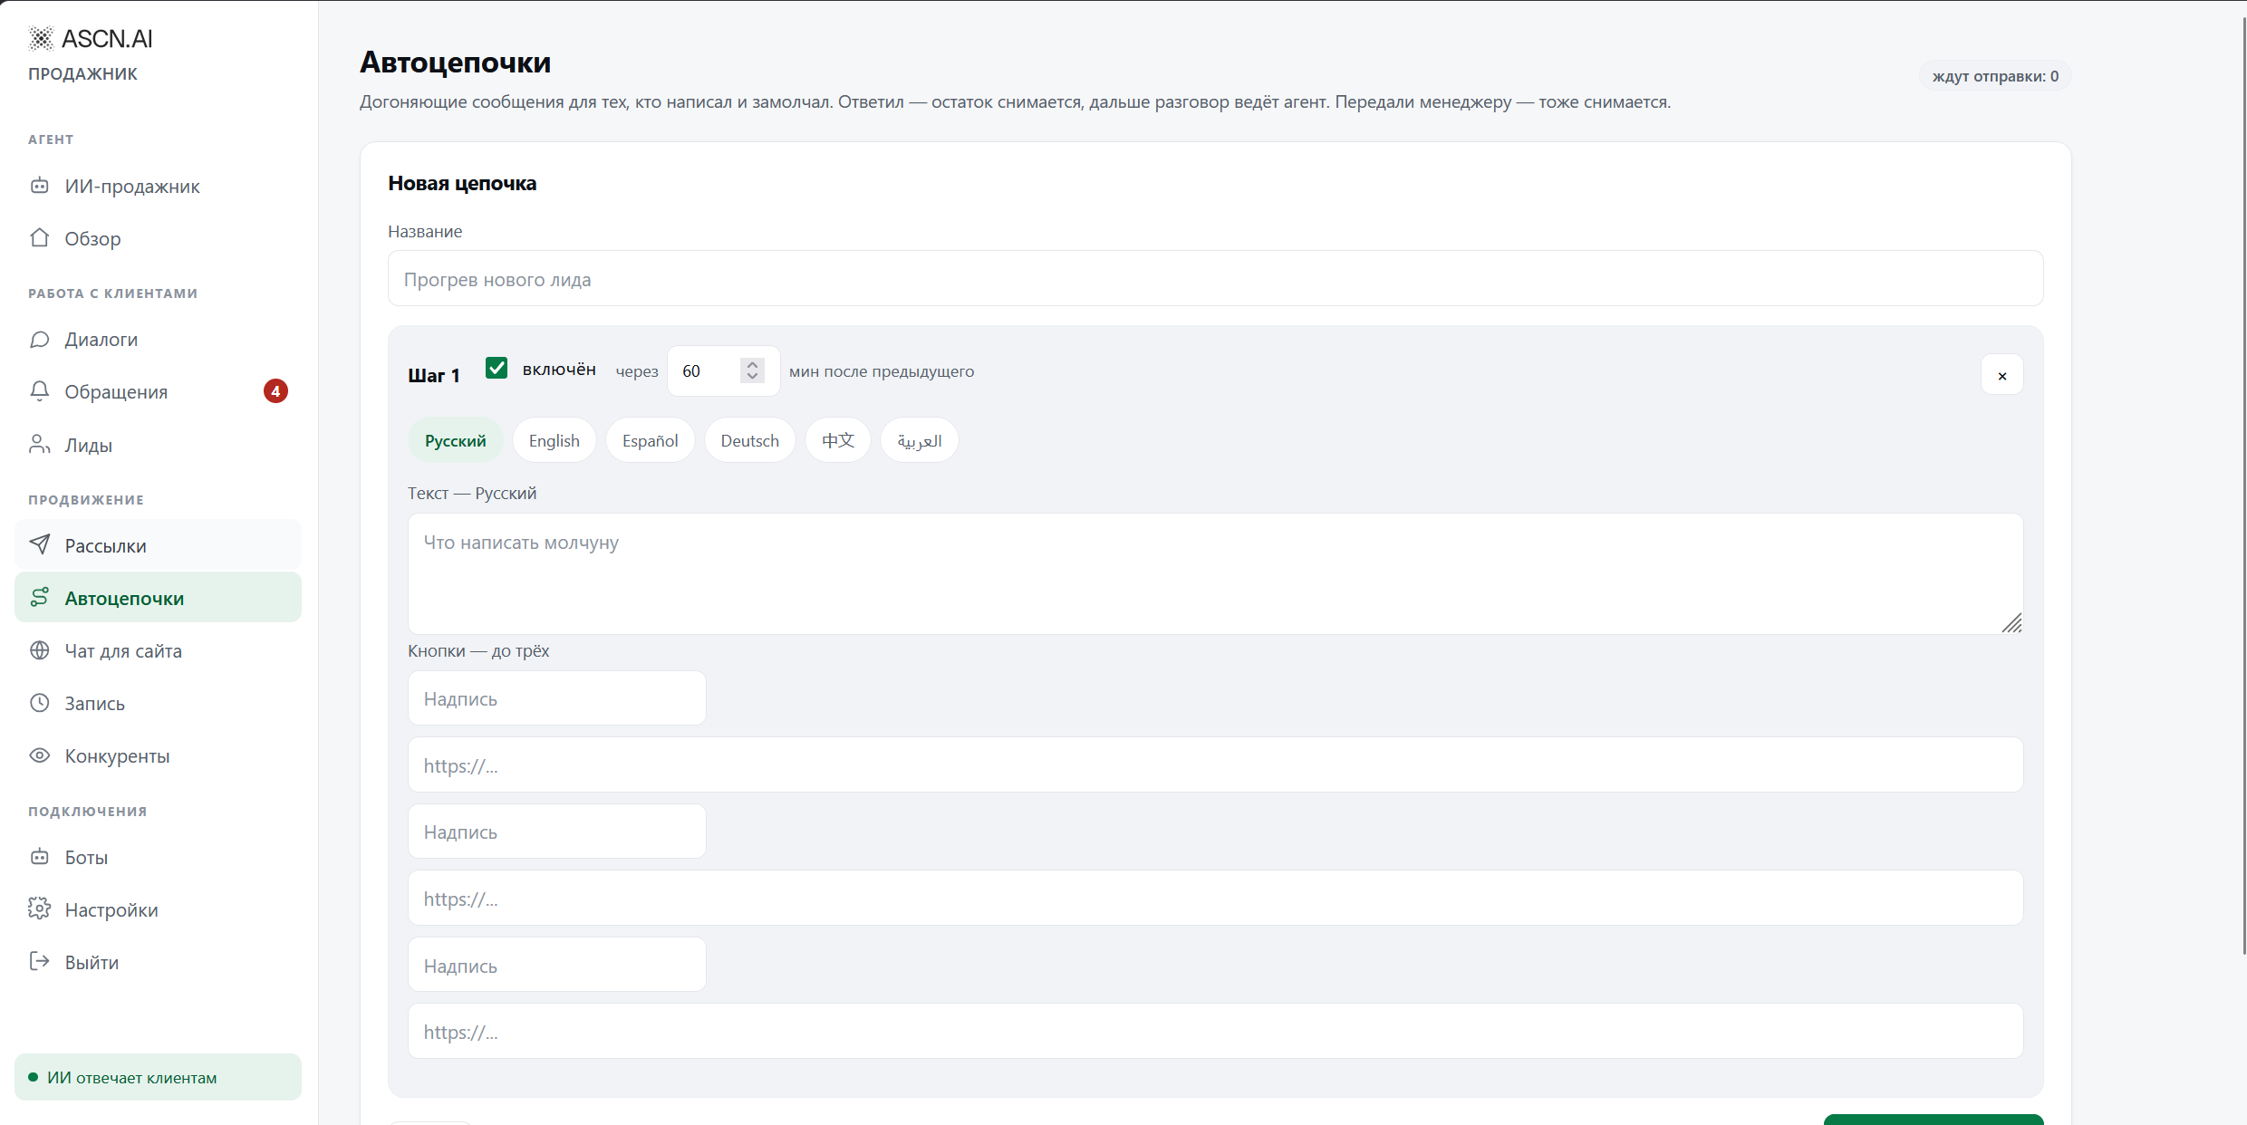Click the Обращения bell icon
The height and width of the screenshot is (1125, 2247).
(x=40, y=391)
